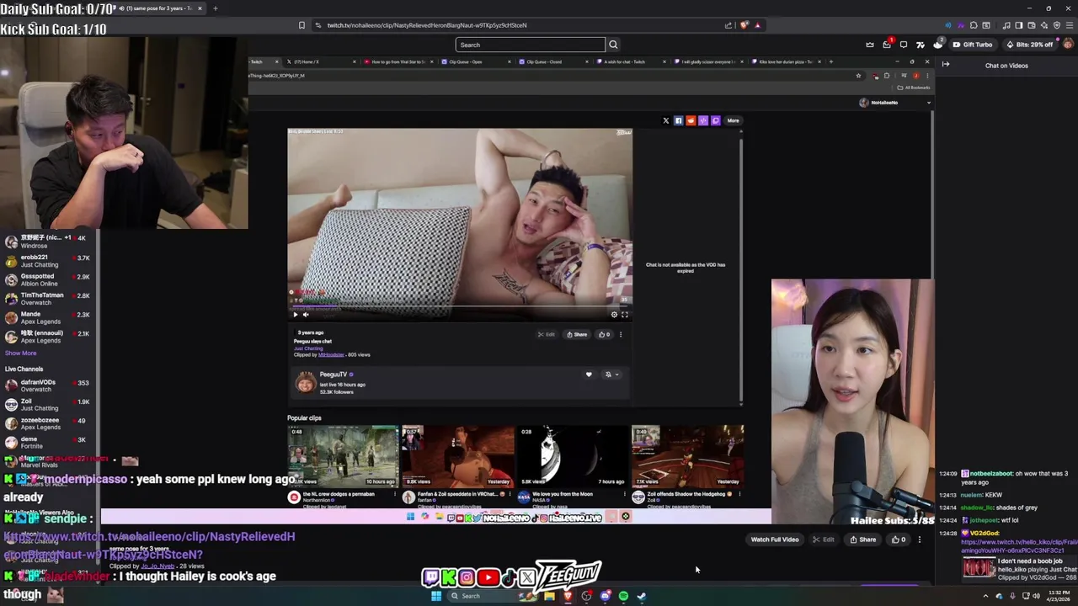
Task: Open three-dot menu under Peeguu clip
Action: click(621, 334)
